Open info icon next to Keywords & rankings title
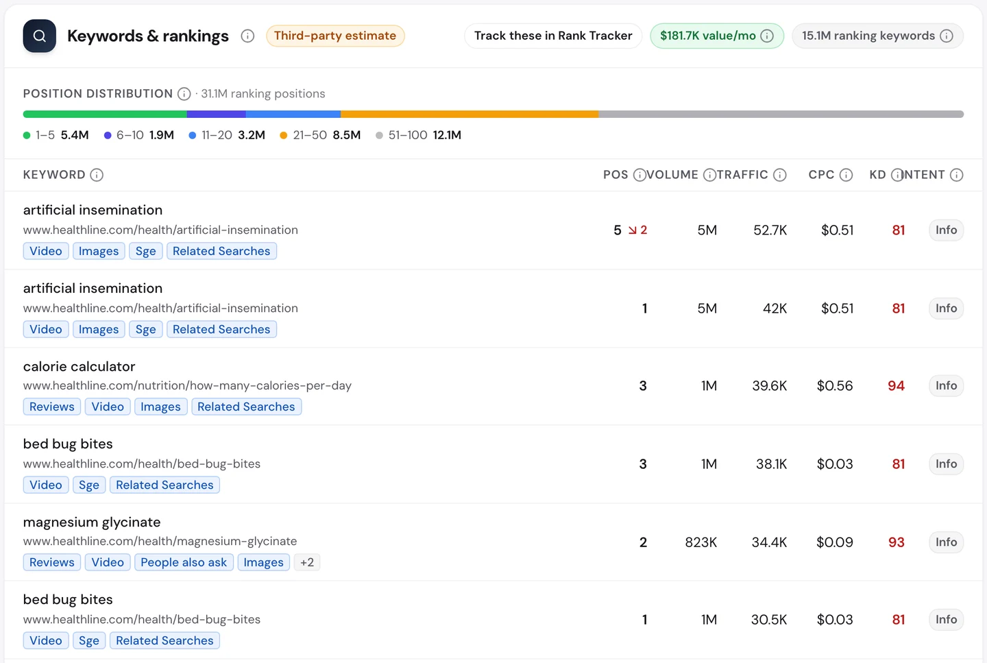 pyautogui.click(x=247, y=36)
